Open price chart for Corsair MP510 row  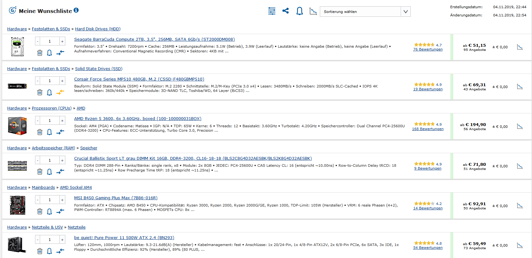click(520, 87)
